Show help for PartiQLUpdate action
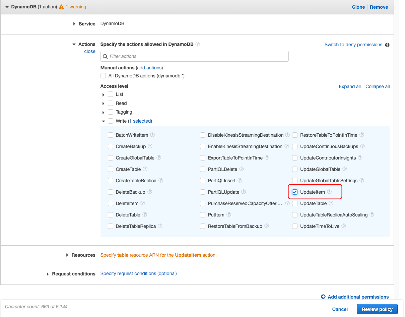 [x=244, y=192]
